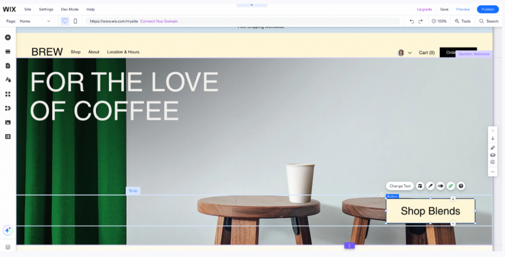Switch to desktop view
505x257 pixels.
point(65,21)
